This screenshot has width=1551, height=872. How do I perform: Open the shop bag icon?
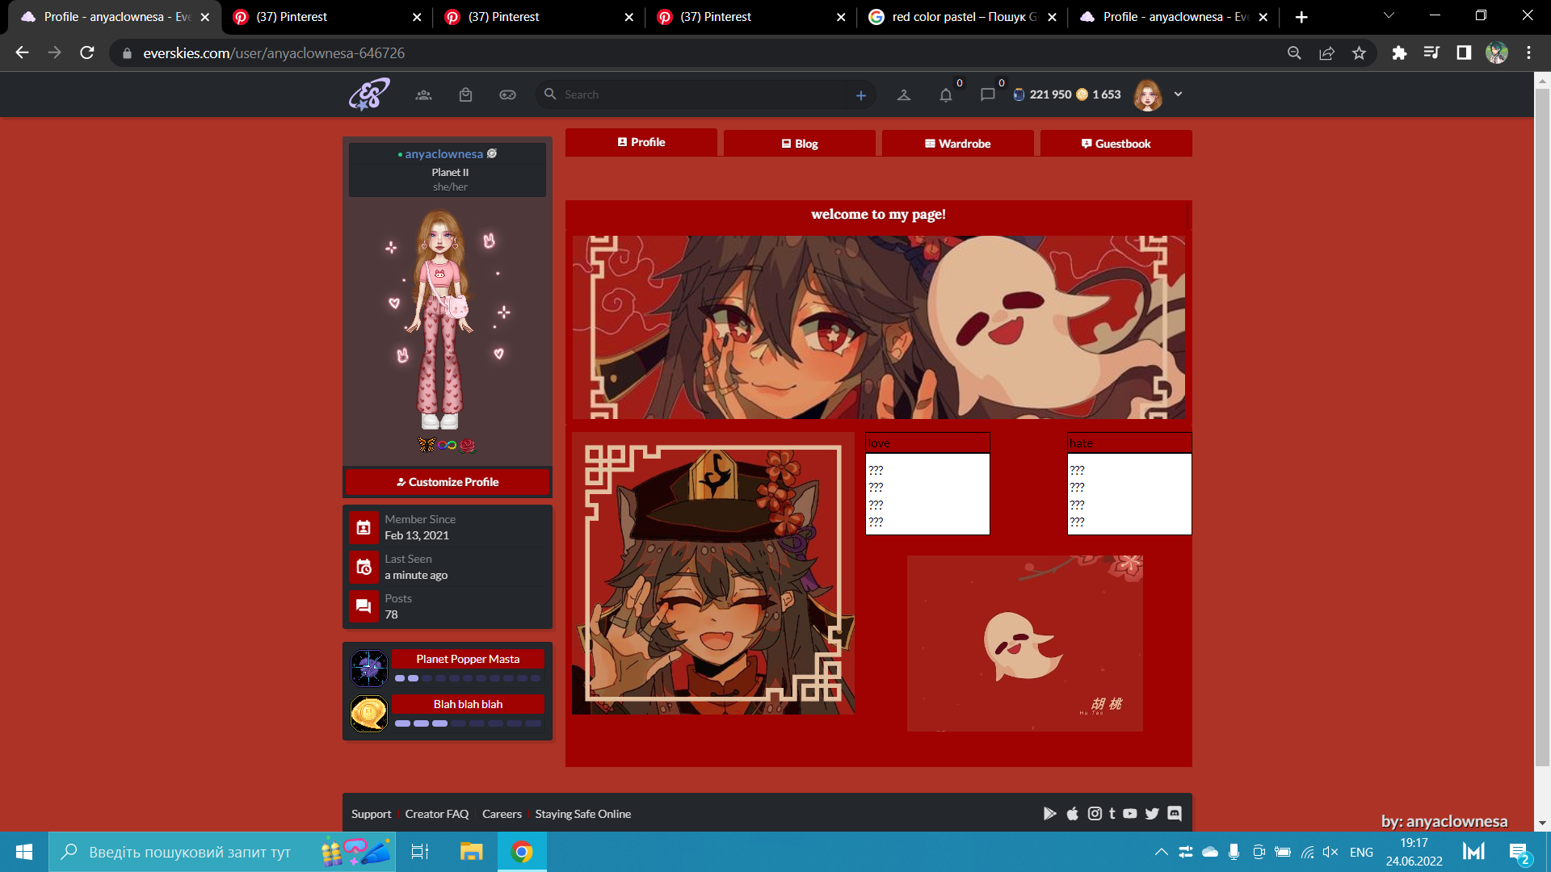pyautogui.click(x=465, y=94)
